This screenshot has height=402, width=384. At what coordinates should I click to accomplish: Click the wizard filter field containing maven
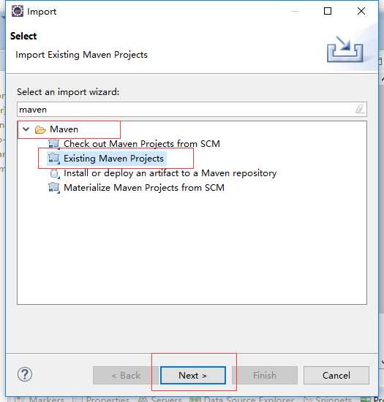coord(192,110)
